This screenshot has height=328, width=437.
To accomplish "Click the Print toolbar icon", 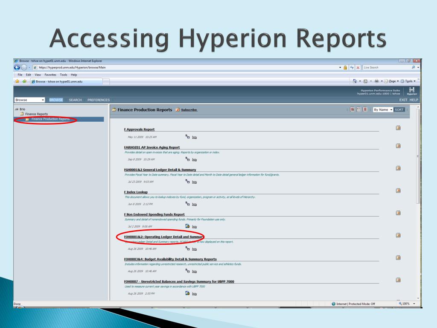I will [376, 81].
